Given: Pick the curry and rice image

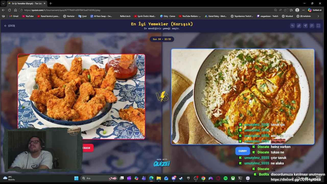Looking at the screenshot, I should 243,97.
